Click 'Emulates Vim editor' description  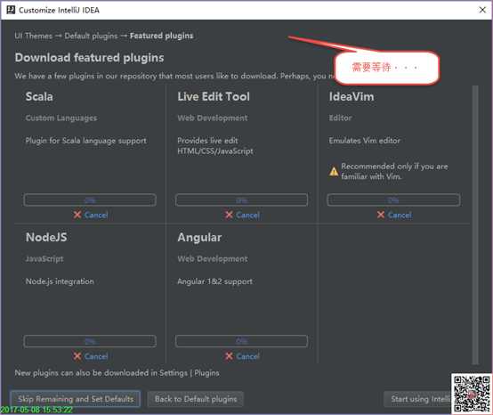point(364,141)
